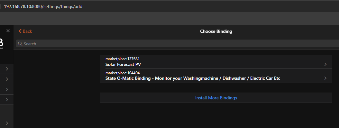Click the Choose Binding page title
This screenshot has width=339, height=128.
click(216, 31)
